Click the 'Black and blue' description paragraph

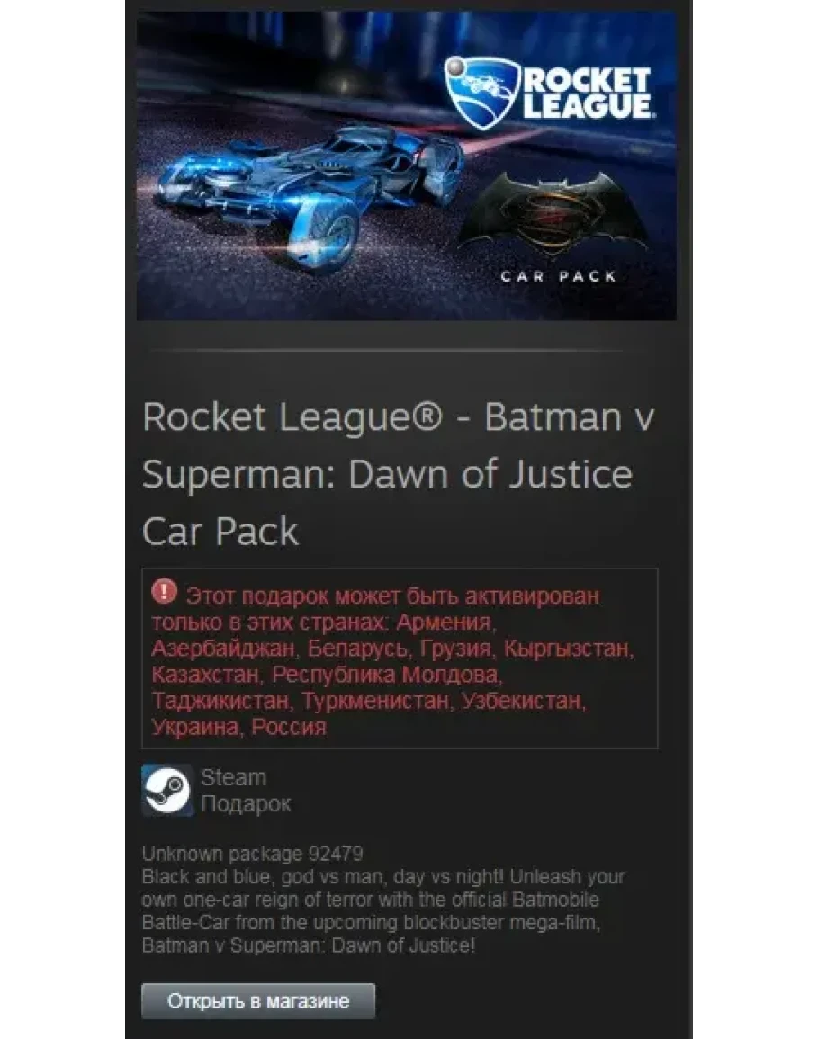(383, 911)
